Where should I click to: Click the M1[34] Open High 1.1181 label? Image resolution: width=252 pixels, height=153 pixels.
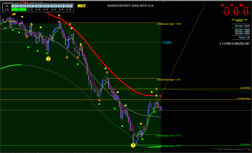(169, 80)
